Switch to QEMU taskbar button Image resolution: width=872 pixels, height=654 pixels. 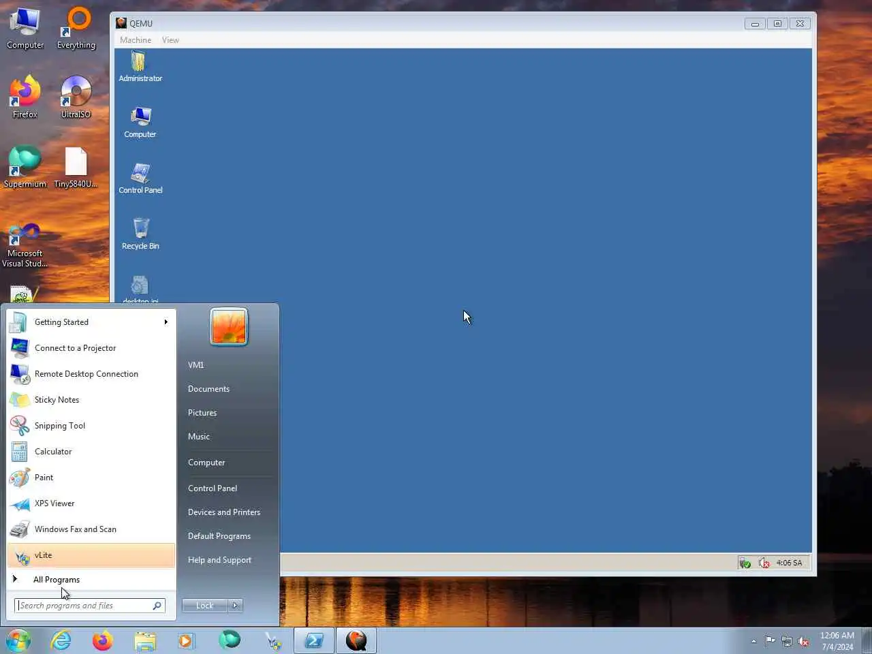click(356, 640)
